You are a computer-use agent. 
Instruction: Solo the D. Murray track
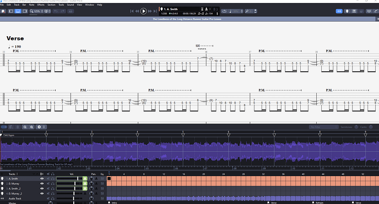tap(53, 184)
